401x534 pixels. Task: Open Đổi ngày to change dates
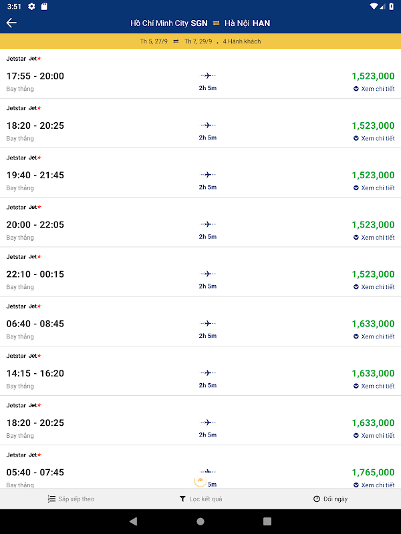point(335,499)
